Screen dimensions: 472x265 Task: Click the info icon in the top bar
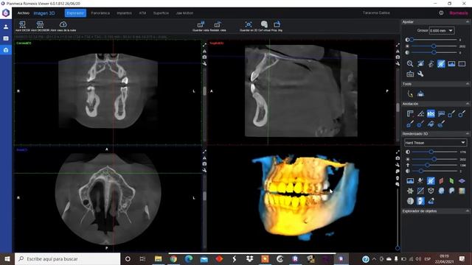[x=441, y=13]
